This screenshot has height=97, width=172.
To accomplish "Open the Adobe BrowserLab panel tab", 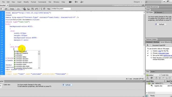I will point(152,7).
